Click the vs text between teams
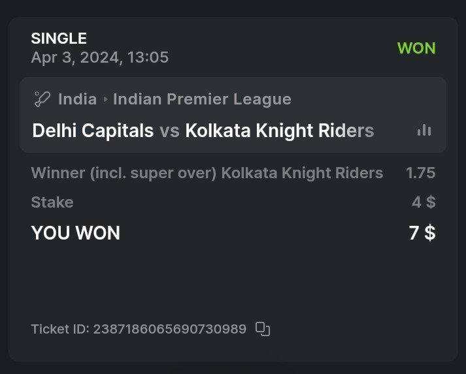 coord(169,131)
